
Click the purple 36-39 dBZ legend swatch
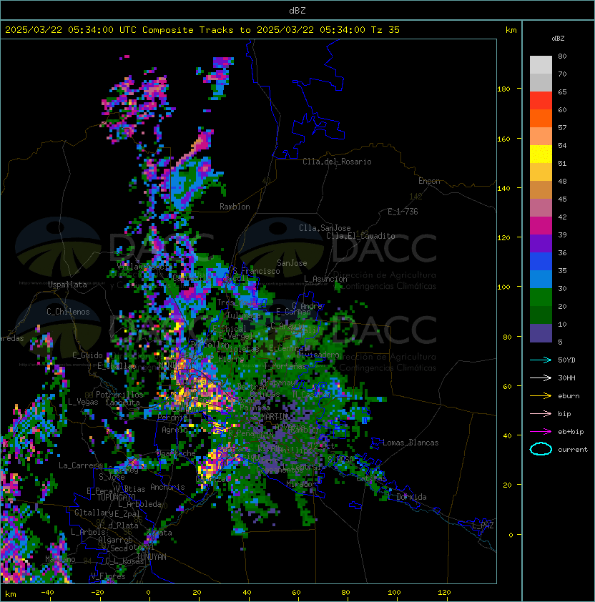click(x=541, y=243)
